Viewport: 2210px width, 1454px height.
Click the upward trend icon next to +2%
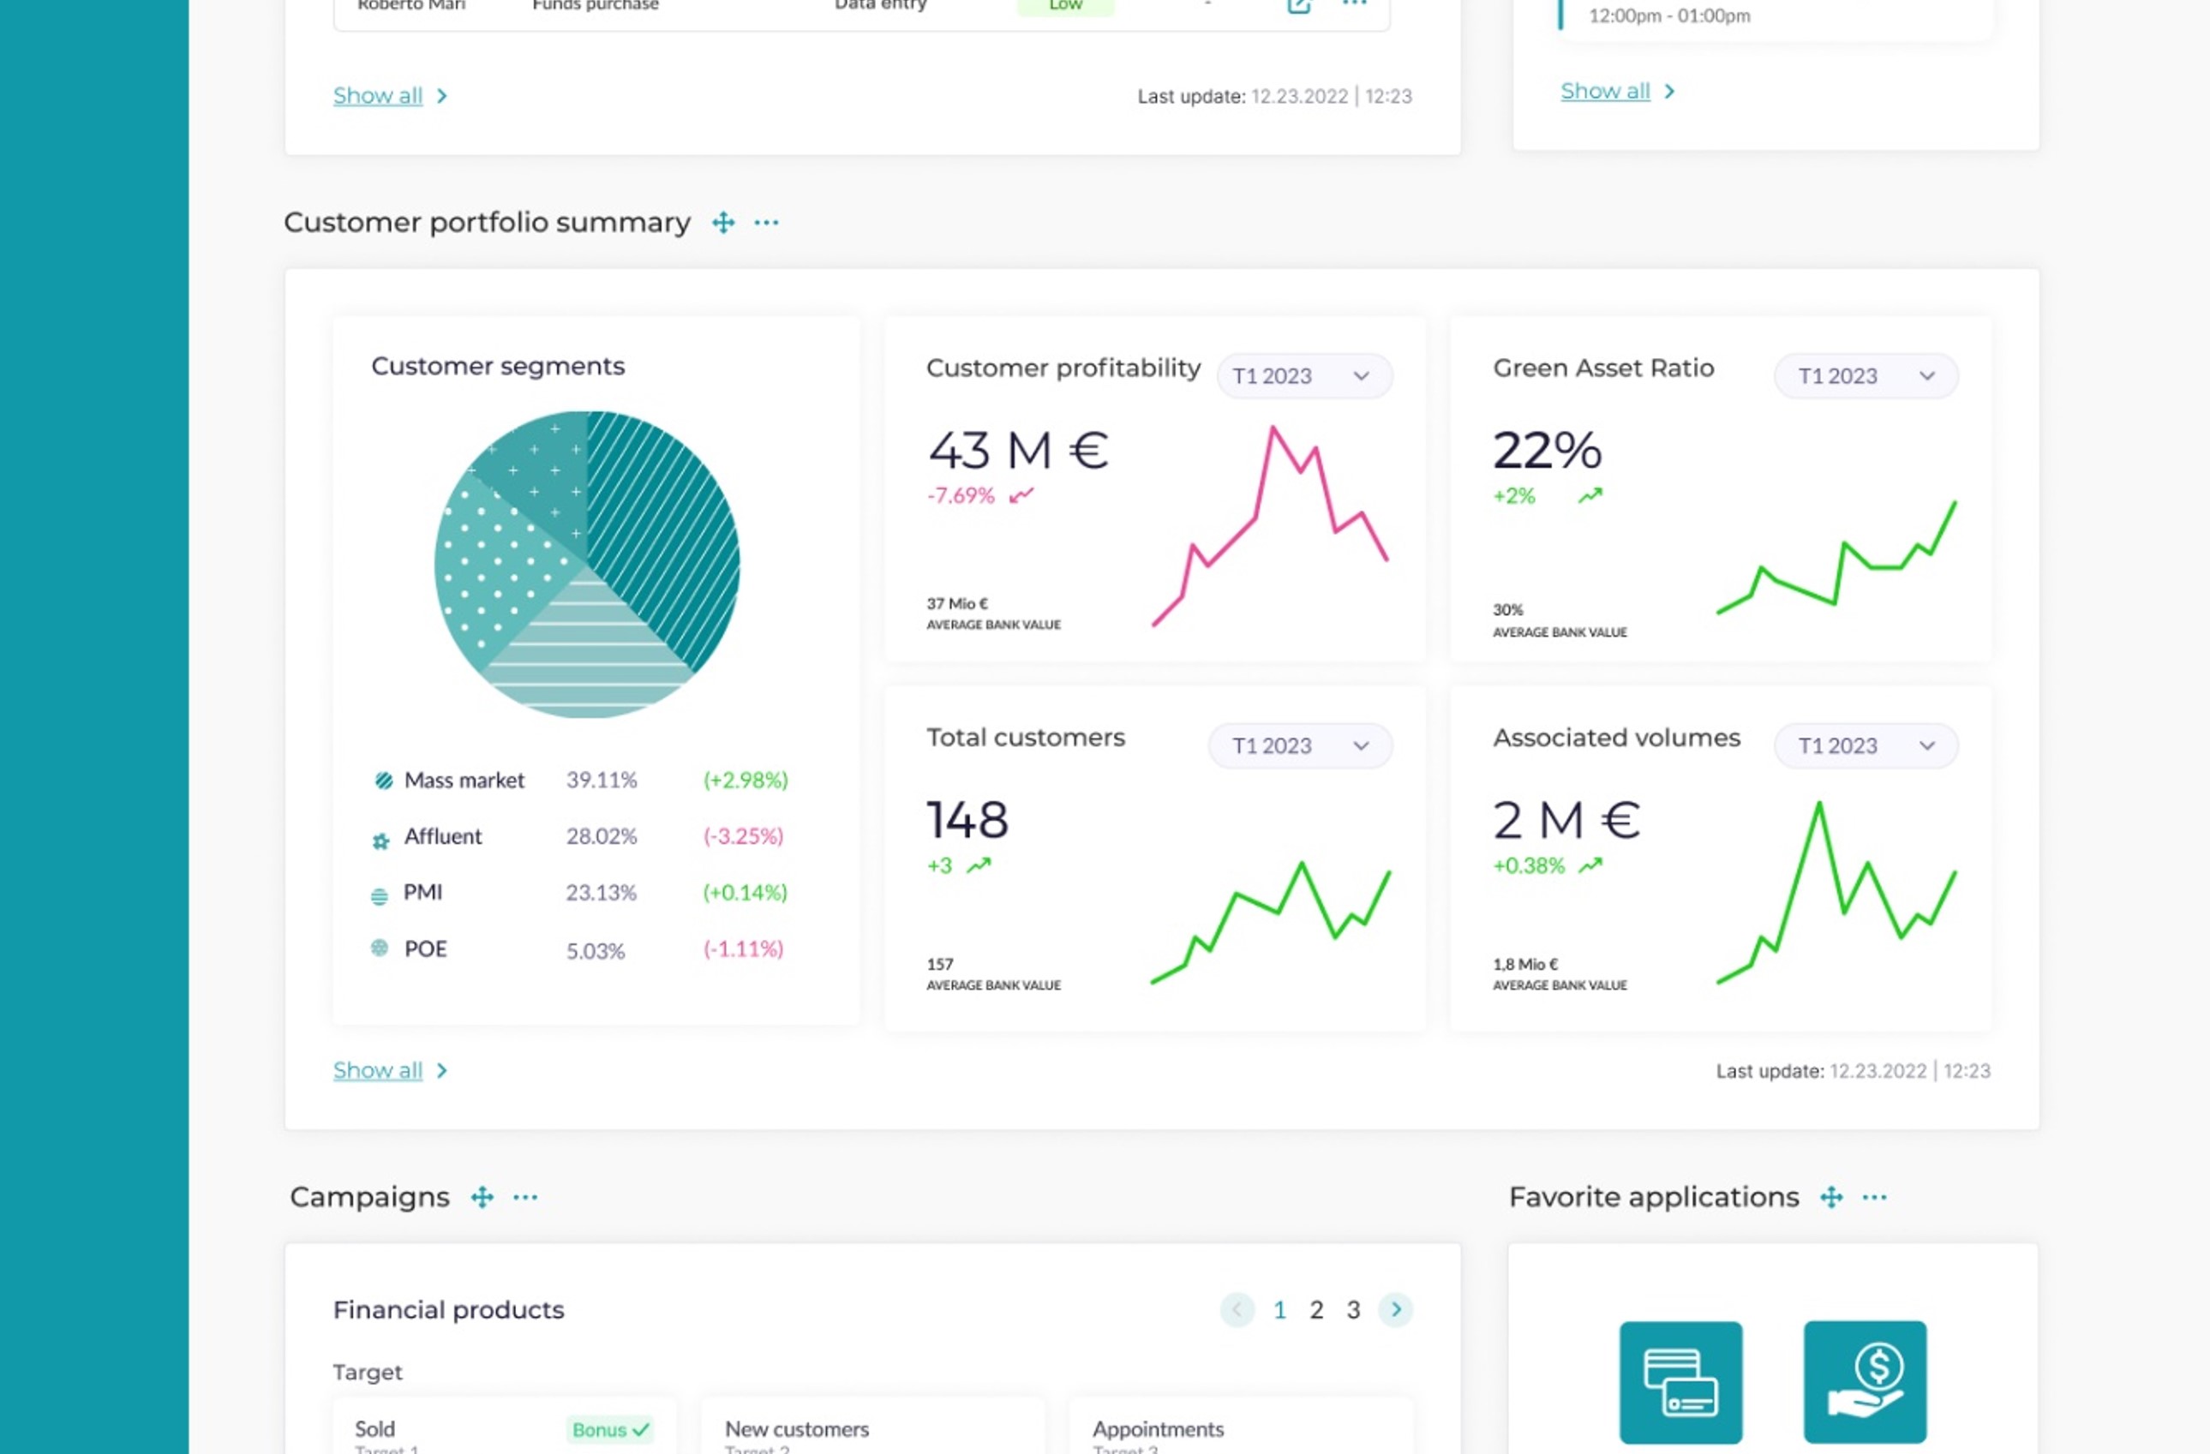(x=1590, y=497)
